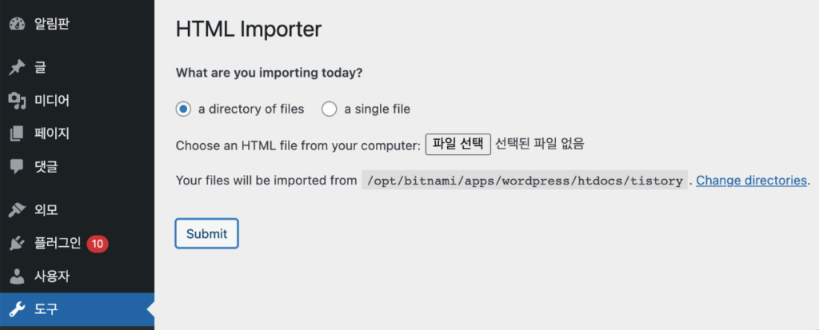The image size is (819, 330).
Task: Open the media library icon
Action: [x=17, y=101]
